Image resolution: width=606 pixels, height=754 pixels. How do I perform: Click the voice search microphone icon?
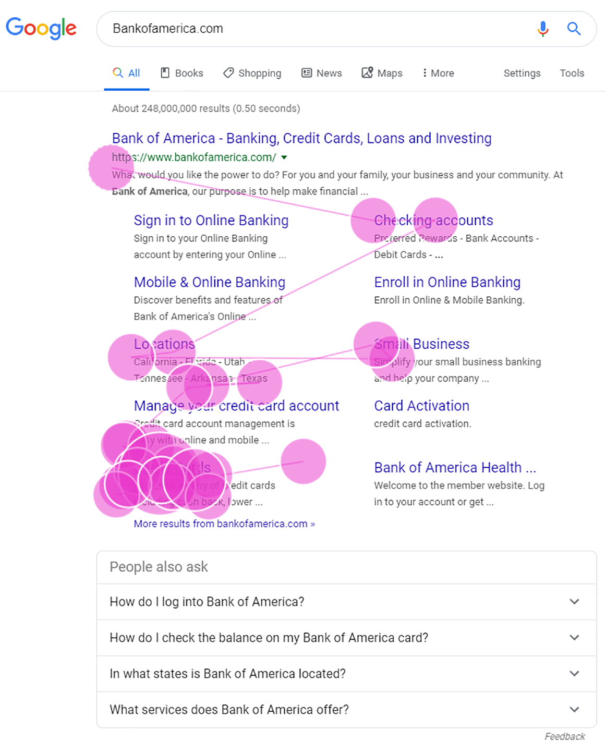543,29
